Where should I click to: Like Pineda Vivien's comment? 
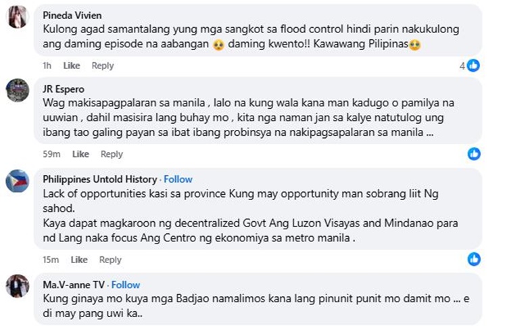(x=72, y=66)
